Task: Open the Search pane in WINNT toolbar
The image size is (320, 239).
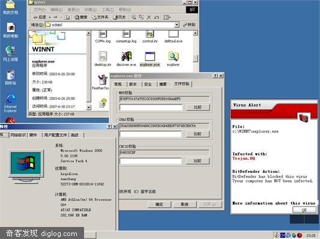Action: pos(81,17)
